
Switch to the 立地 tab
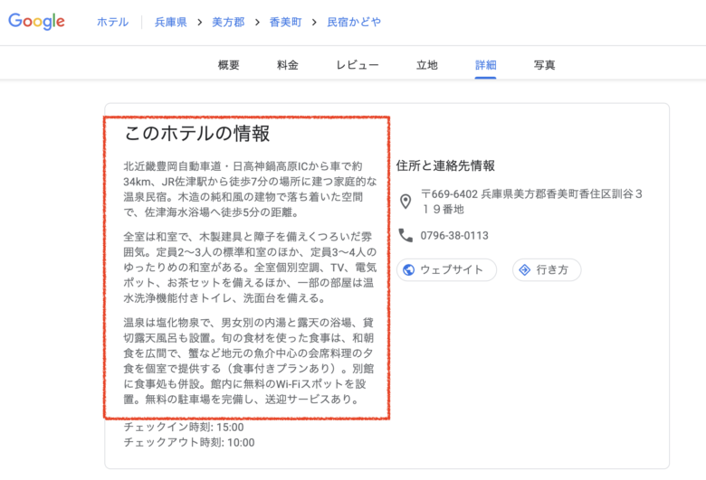pyautogui.click(x=427, y=65)
